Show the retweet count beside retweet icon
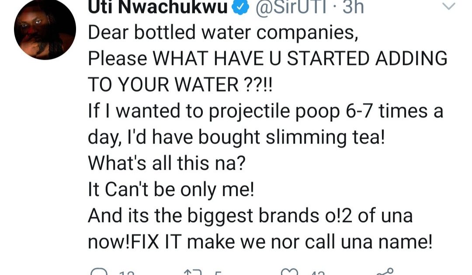472x275 pixels. [218, 272]
